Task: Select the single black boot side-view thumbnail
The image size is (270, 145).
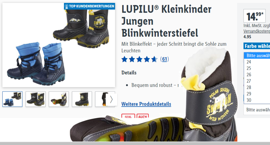Action: 82,99
